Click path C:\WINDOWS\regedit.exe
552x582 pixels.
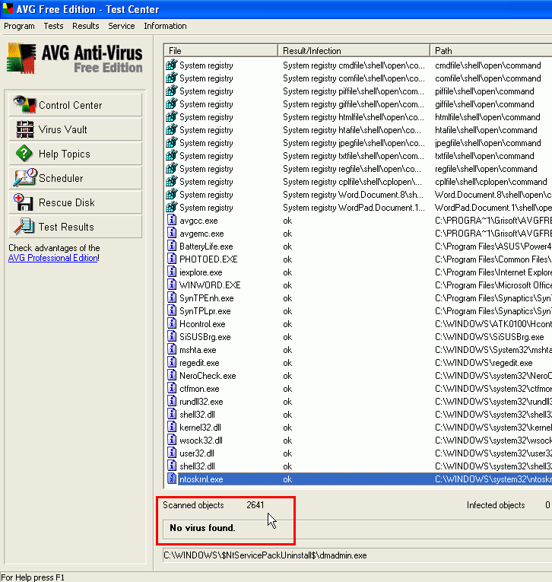pyautogui.click(x=484, y=362)
